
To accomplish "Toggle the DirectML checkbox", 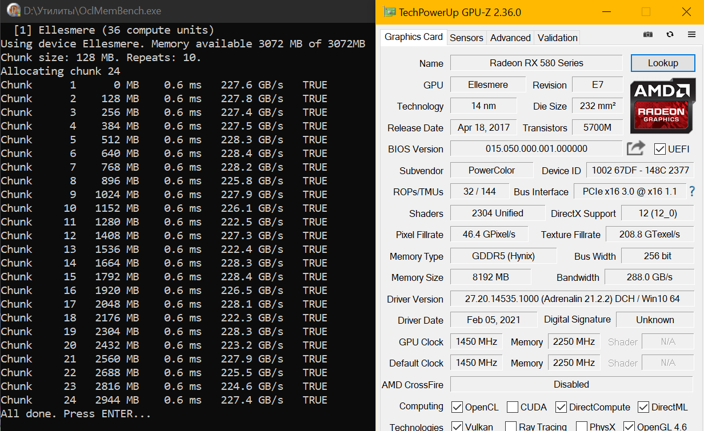I will 643,407.
